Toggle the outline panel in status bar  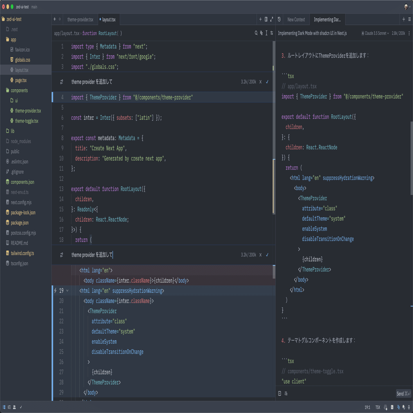[x=9, y=407]
